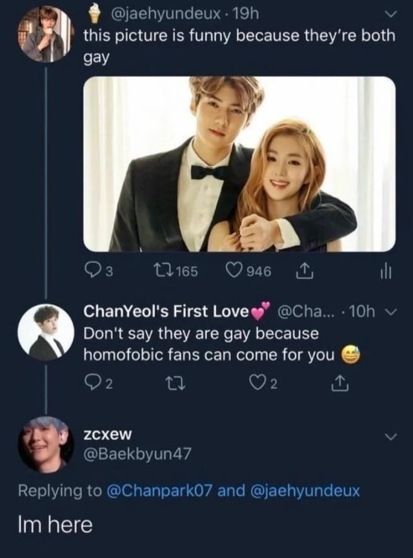Go to @Baekbyun47 profile handle
The height and width of the screenshot is (558, 413).
click(137, 455)
